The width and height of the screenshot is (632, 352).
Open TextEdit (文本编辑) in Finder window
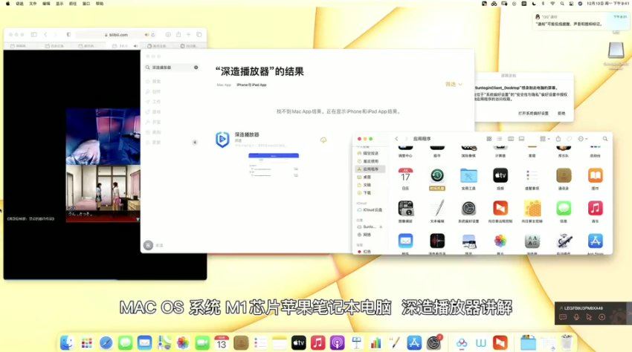tap(437, 208)
